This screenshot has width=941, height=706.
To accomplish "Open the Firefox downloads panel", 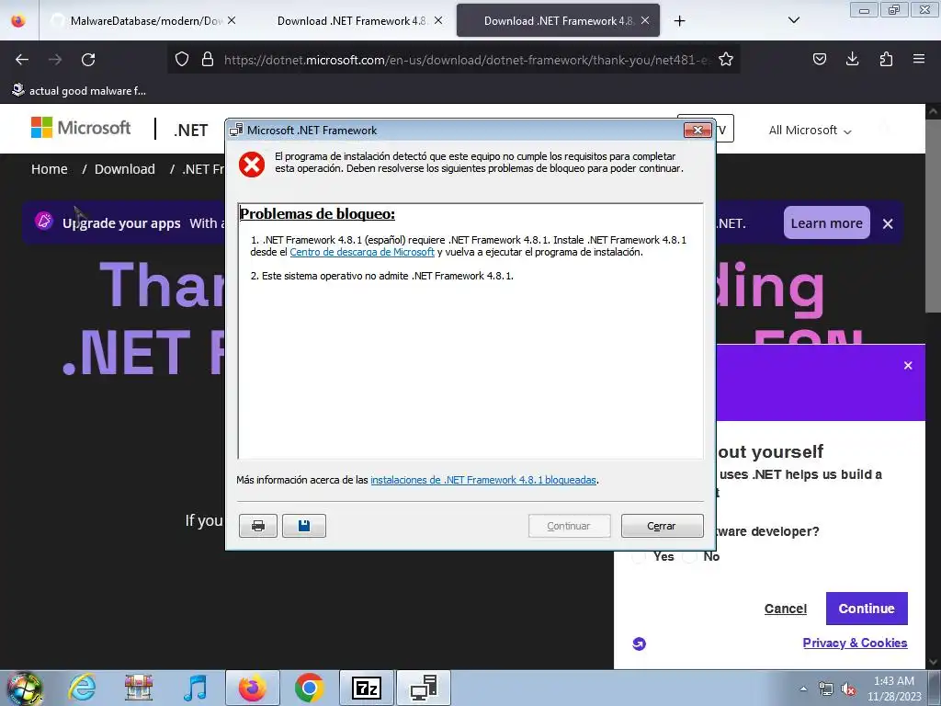I will [852, 59].
